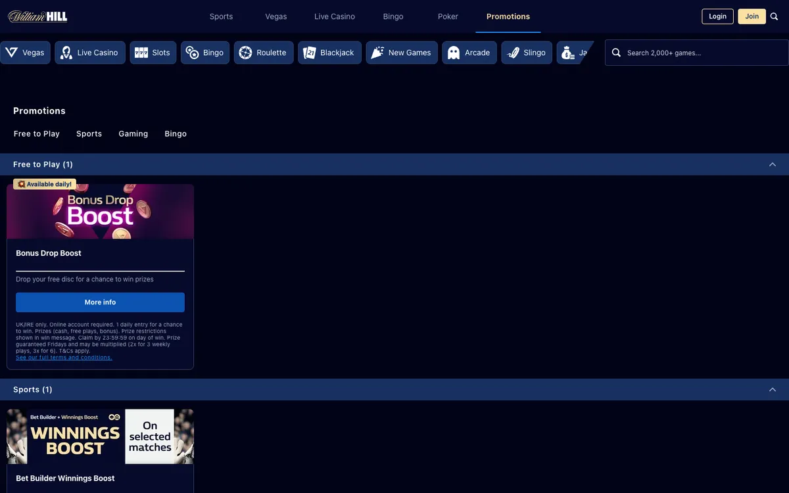Select the Promotions top navigation tab
789x493 pixels.
(508, 16)
